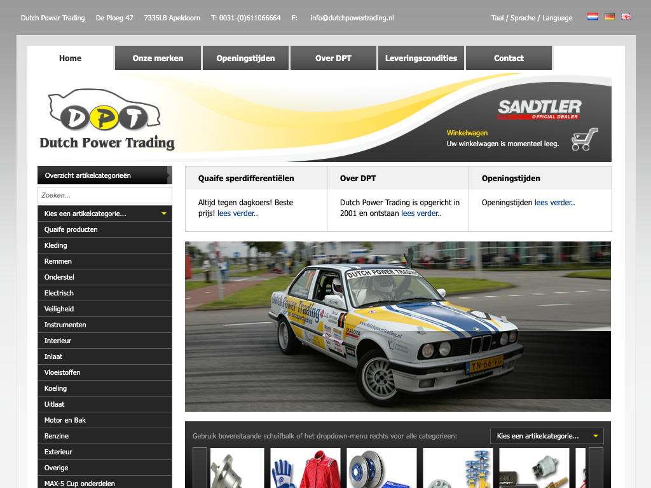Open the info@dutchpowertrading.nl email link
This screenshot has width=651, height=488.
click(x=352, y=18)
